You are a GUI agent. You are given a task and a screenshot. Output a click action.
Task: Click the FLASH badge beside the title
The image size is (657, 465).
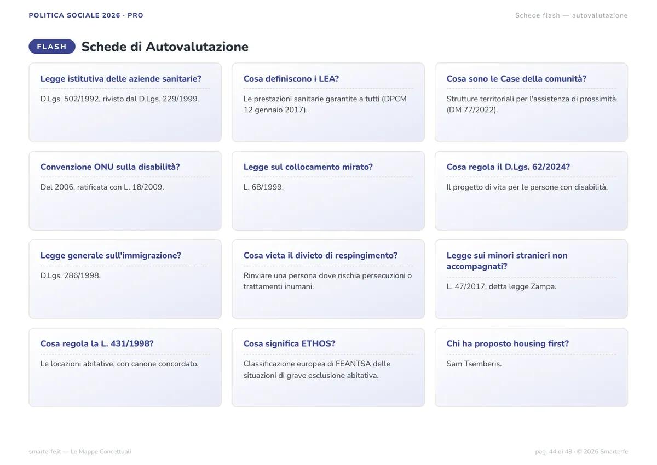(52, 47)
